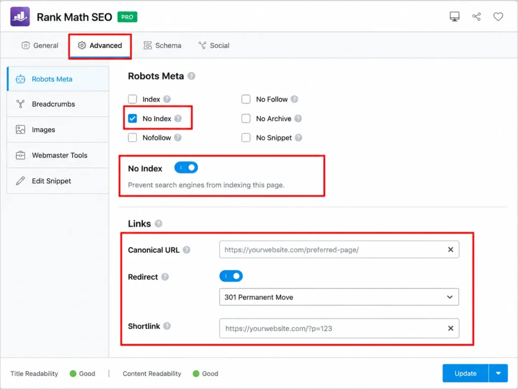The image size is (518, 389).
Task: Open Images sidebar section
Action: pyautogui.click(x=58, y=130)
